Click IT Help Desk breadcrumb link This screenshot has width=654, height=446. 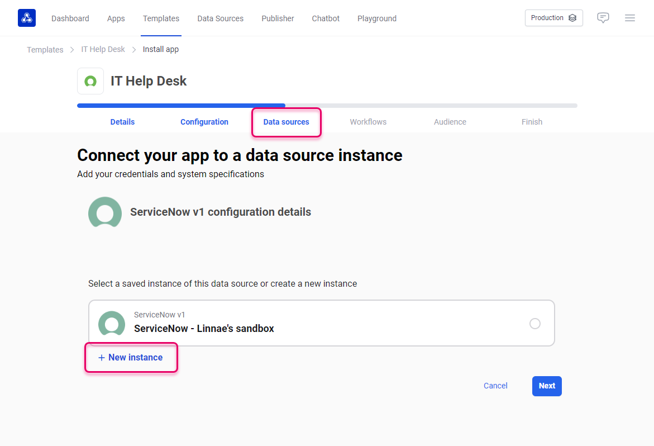coord(103,49)
